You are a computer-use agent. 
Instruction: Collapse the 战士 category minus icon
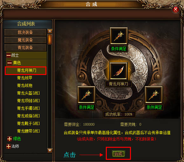(x=9, y=55)
